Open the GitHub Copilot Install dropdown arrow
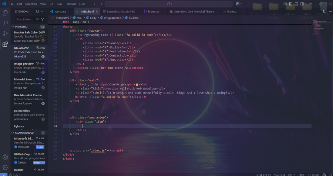The height and width of the screenshot is (176, 333). (44, 162)
